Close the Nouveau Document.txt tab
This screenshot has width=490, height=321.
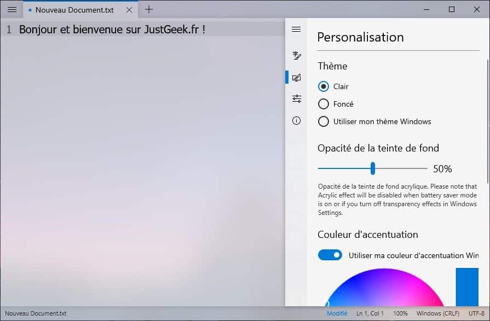129,10
